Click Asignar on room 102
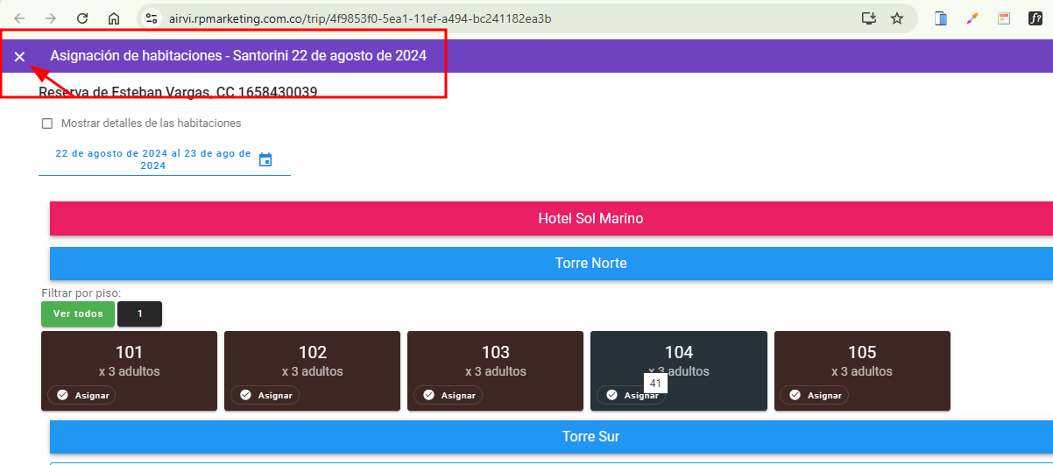The width and height of the screenshot is (1053, 465). coord(265,396)
